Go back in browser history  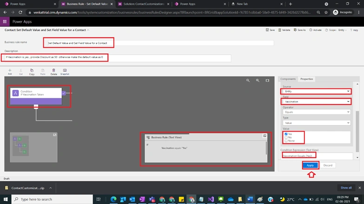click(x=5, y=12)
